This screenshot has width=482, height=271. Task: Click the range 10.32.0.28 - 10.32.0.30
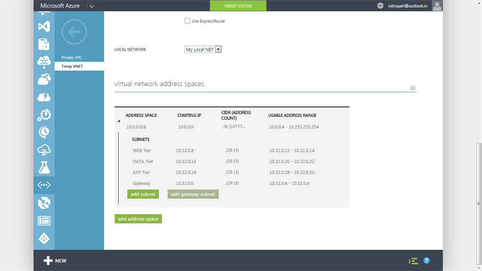(292, 172)
